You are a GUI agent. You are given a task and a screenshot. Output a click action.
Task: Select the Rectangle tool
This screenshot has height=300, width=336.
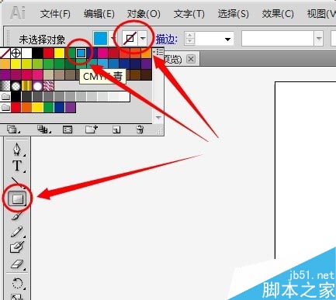pyautogui.click(x=18, y=199)
